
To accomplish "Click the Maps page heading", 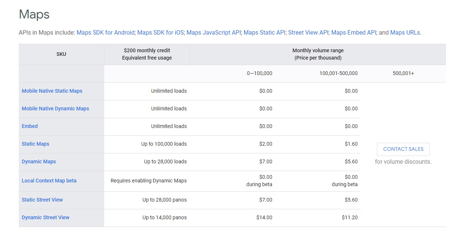I will [x=34, y=14].
